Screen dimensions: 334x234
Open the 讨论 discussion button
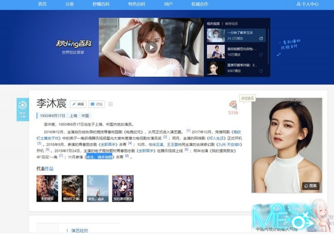[96, 104]
